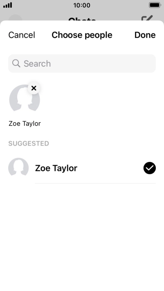Tap the selected Zoe Taylor large avatar
The width and height of the screenshot is (164, 291).
click(25, 98)
